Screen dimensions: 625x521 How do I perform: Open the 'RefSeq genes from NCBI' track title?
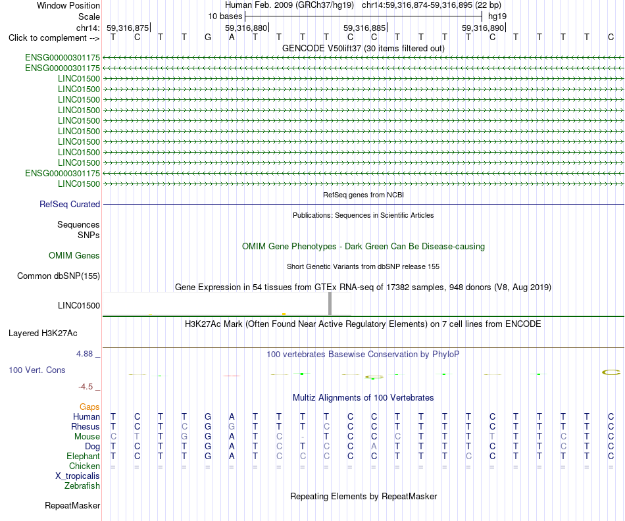[363, 195]
